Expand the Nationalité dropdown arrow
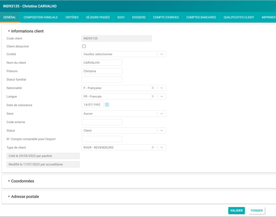The height and width of the screenshot is (217, 276). pyautogui.click(x=162, y=88)
